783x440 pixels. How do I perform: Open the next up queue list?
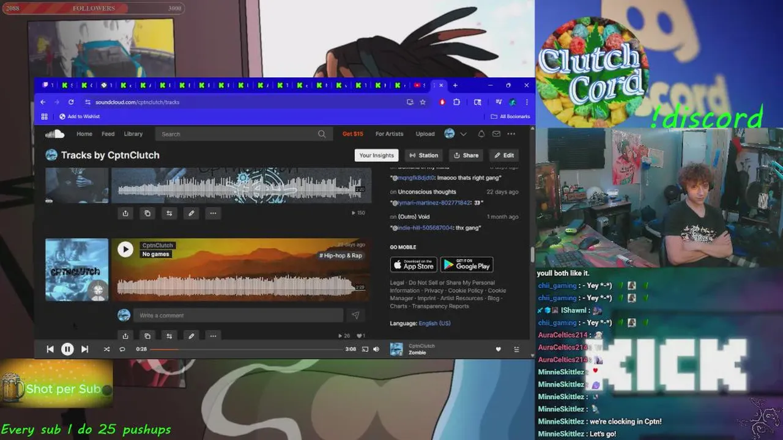click(516, 349)
